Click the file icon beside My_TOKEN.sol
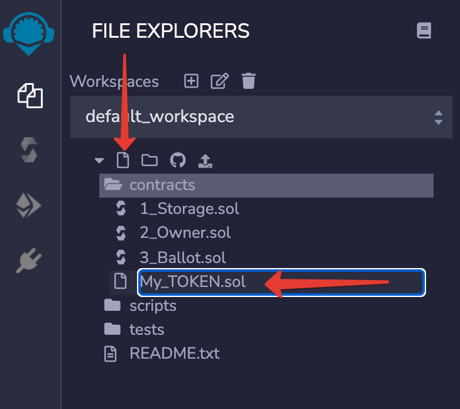460x409 pixels. coord(120,281)
